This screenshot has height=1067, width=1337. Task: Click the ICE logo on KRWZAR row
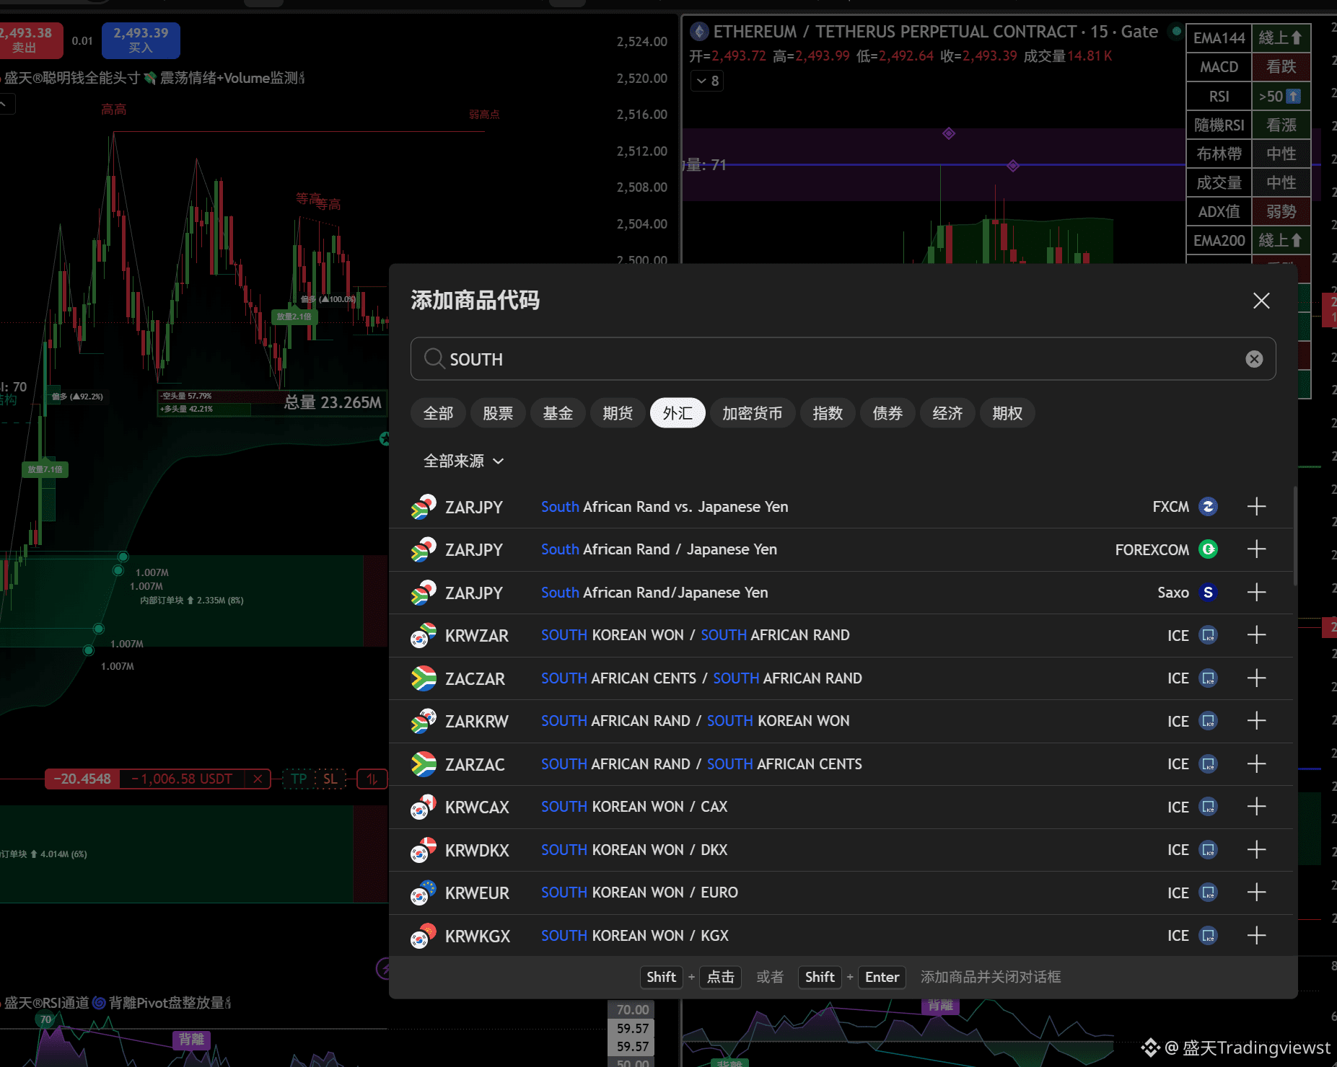[x=1208, y=635]
